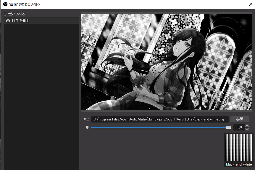Select the LUT を適用 filter row
This screenshot has height=170, width=255.
pyautogui.click(x=41, y=21)
